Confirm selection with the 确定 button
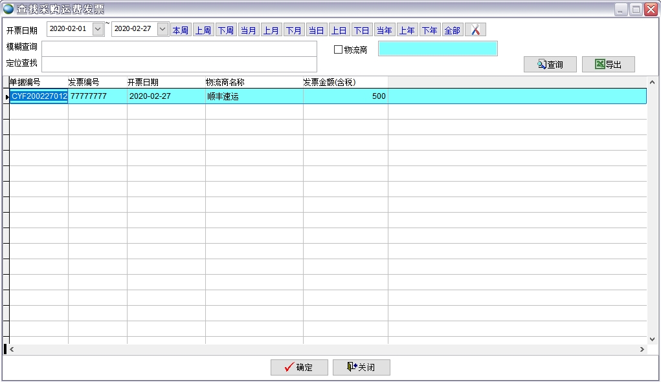Image resolution: width=661 pixels, height=382 pixels. (299, 367)
